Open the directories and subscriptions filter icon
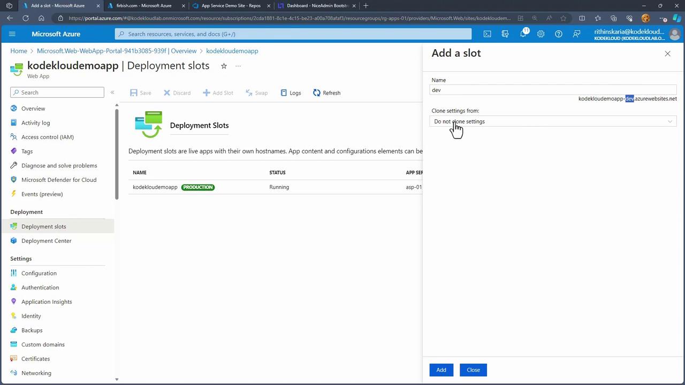Viewport: 685px width, 385px height. pos(505,34)
